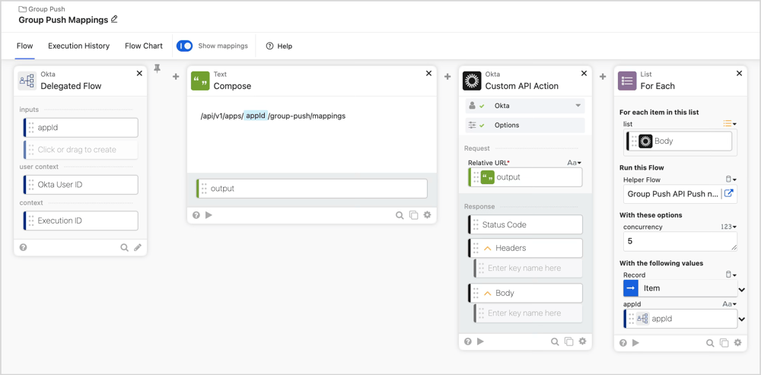This screenshot has height=375, width=761.
Task: Add a card before the Compose card
Action: [x=176, y=77]
